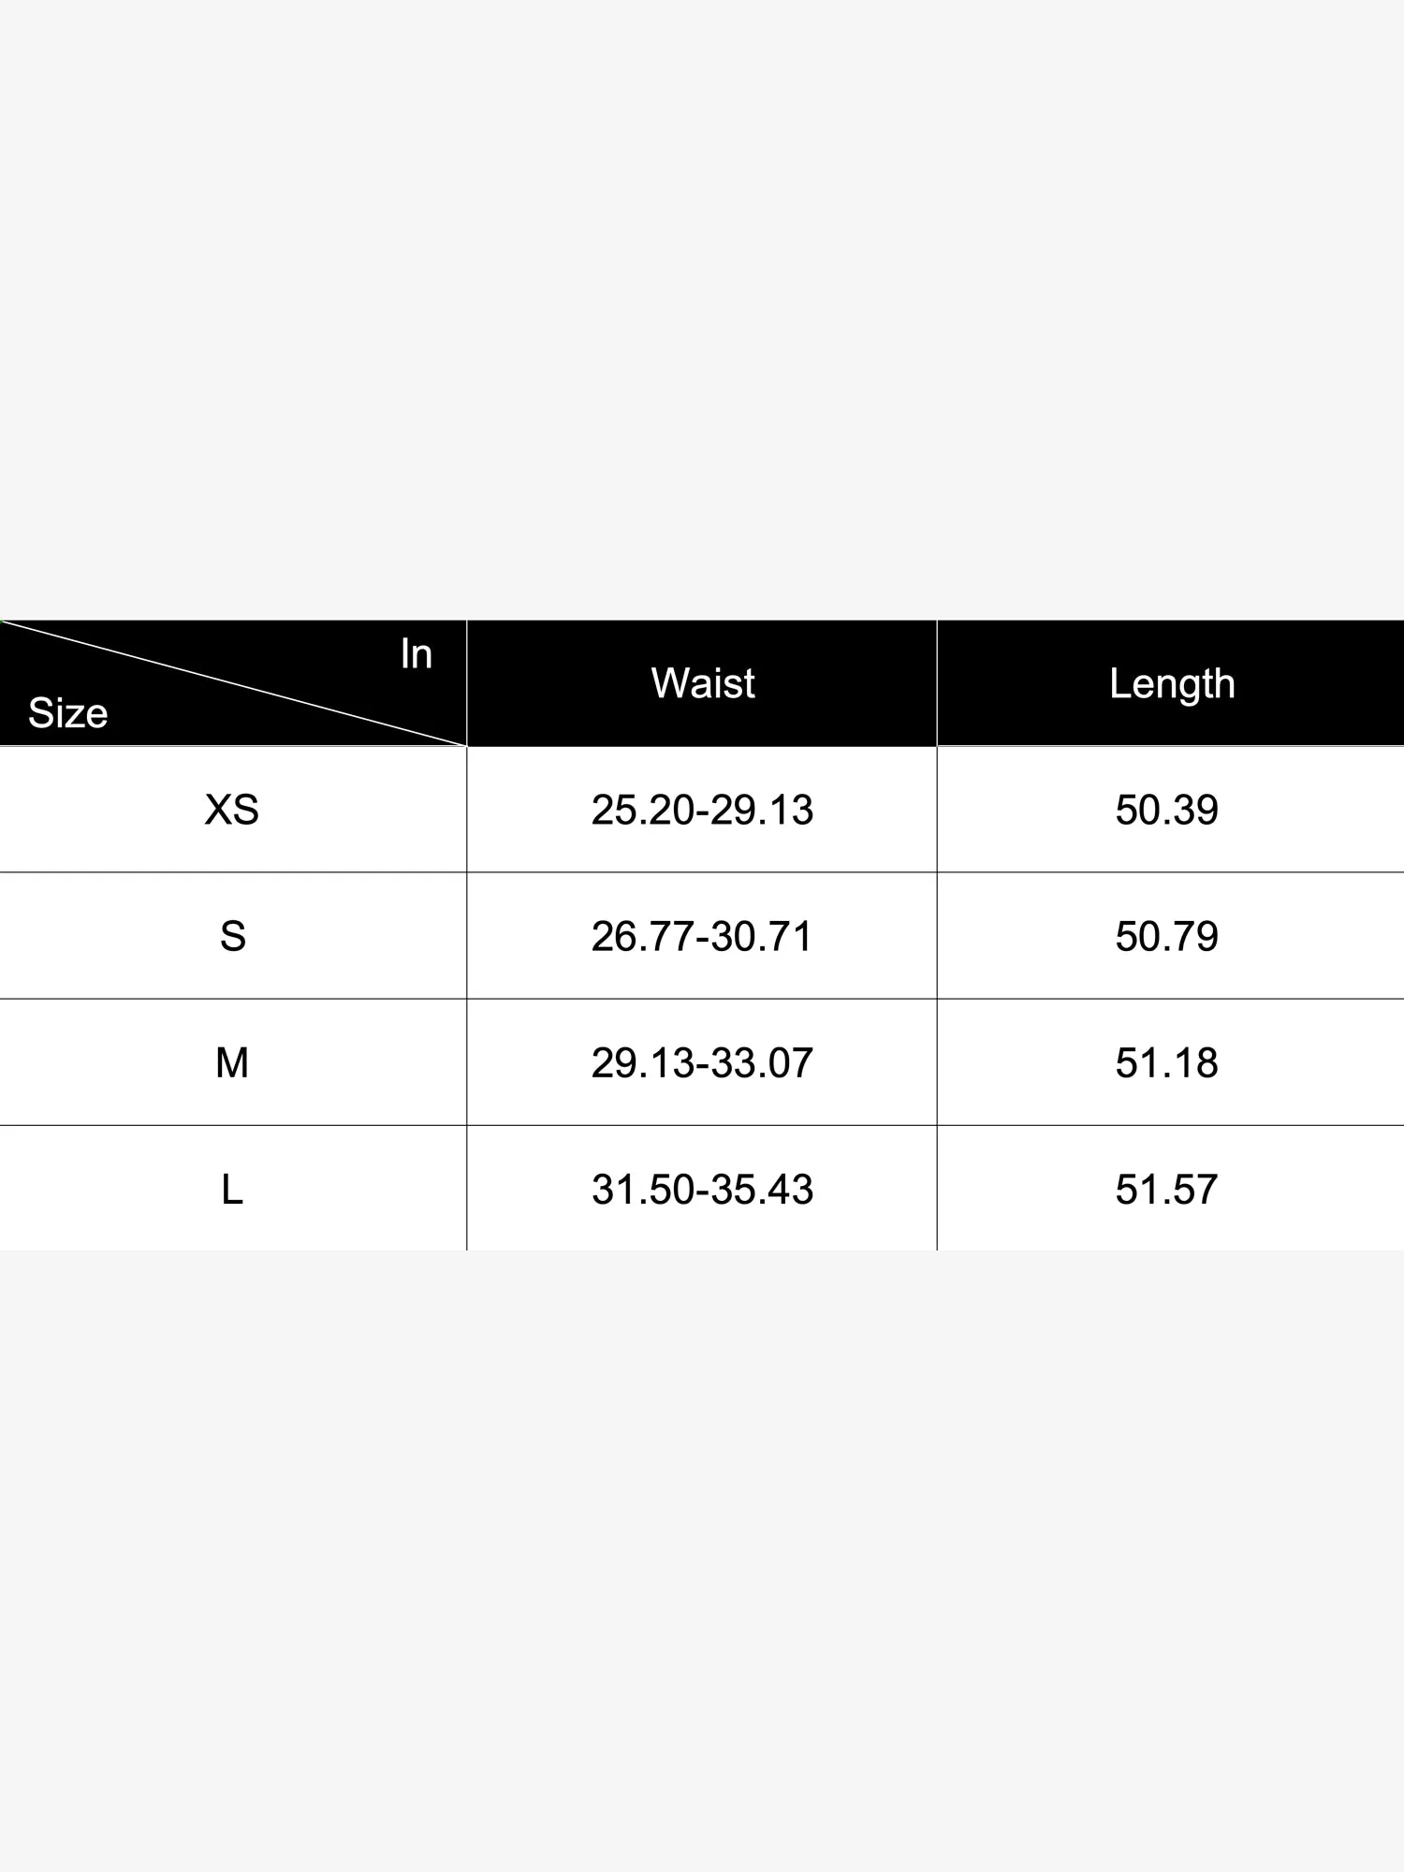Click the 35.43 upper waist value for L
The height and width of the screenshot is (1872, 1404).
762,1190
